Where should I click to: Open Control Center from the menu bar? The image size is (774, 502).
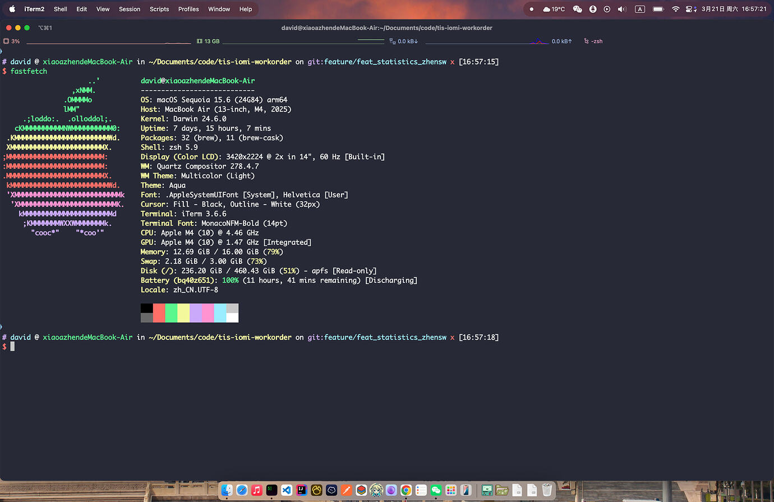pos(691,9)
